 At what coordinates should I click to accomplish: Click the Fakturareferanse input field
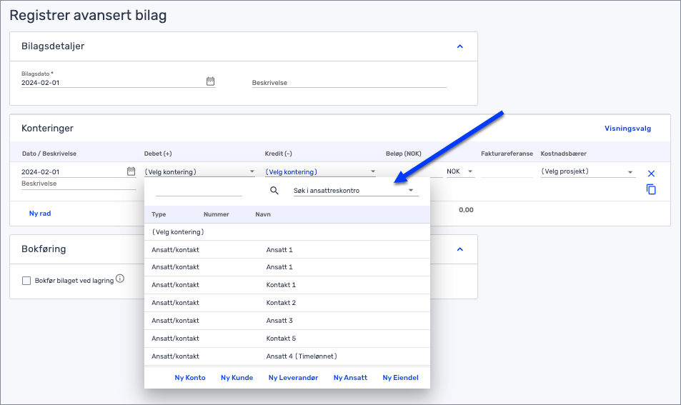[x=507, y=171]
